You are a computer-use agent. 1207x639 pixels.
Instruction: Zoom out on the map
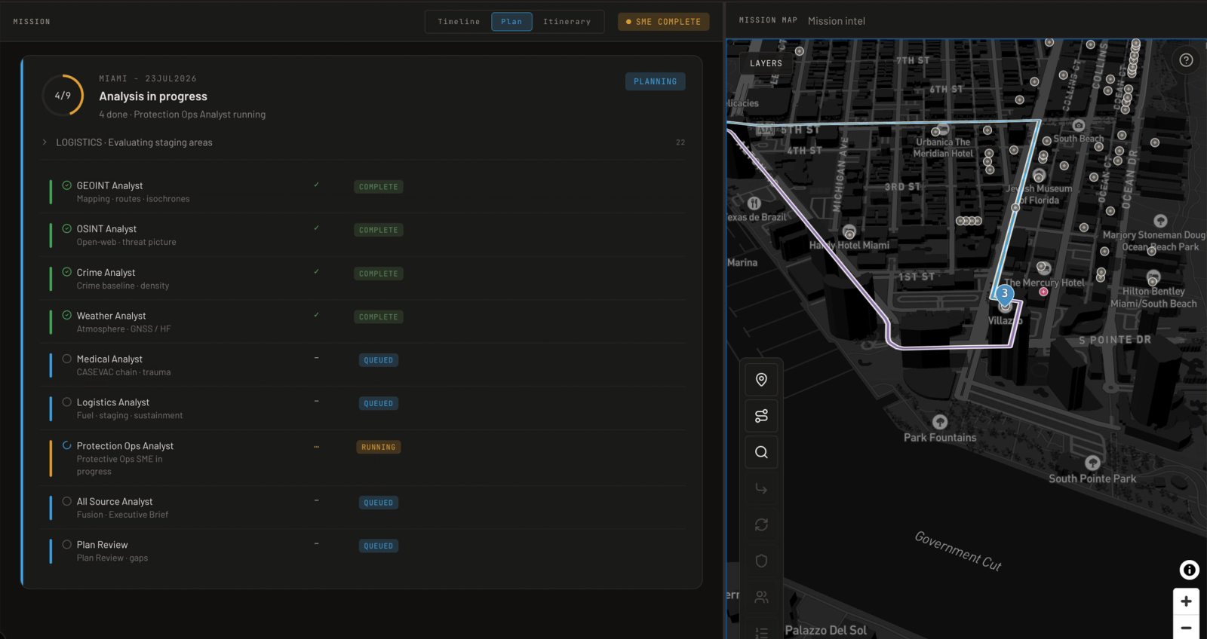(1186, 627)
